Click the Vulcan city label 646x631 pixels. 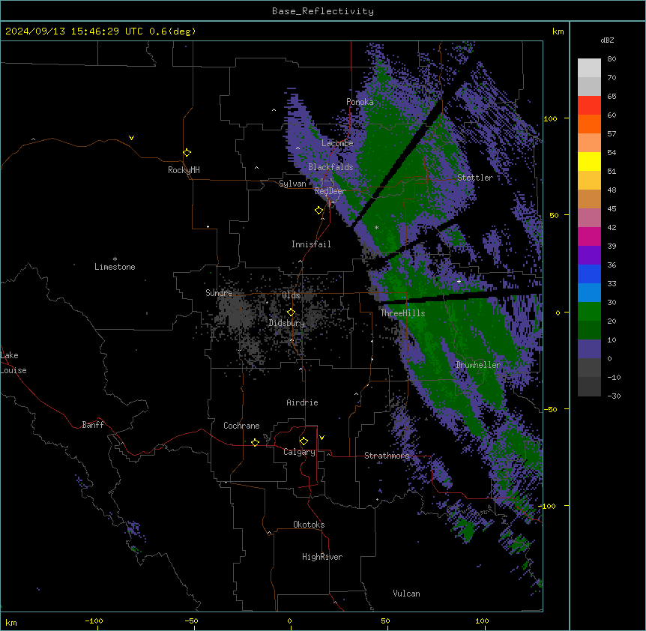point(406,594)
